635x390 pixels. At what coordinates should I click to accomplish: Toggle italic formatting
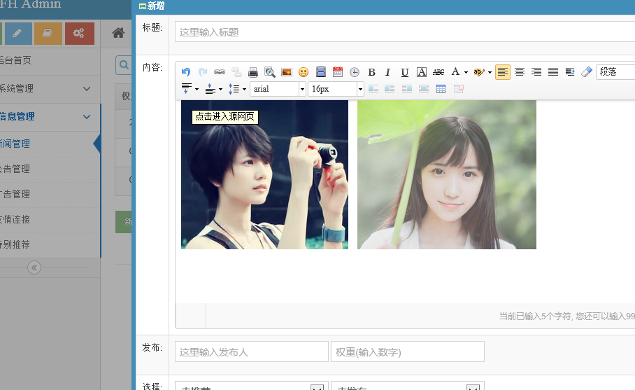pyautogui.click(x=387, y=72)
